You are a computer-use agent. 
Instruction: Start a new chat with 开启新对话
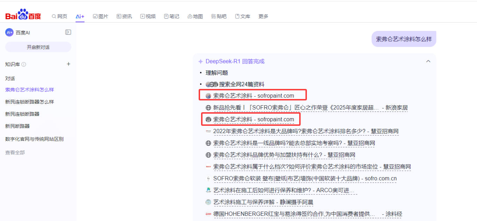click(x=38, y=47)
